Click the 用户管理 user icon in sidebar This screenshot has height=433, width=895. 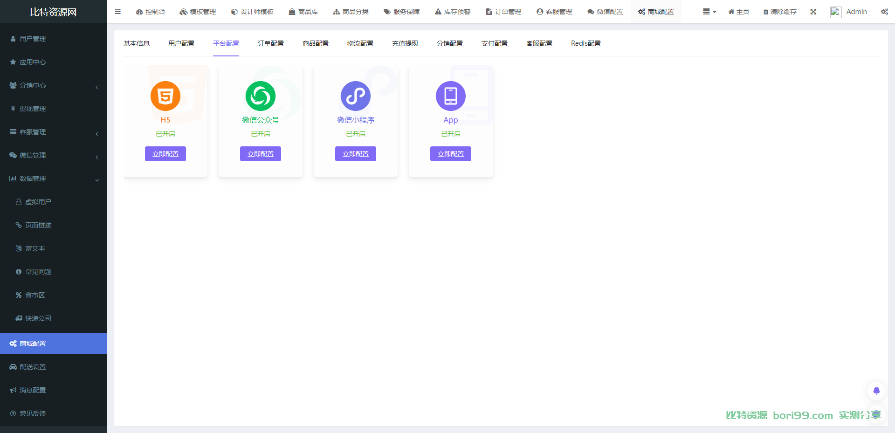(13, 39)
